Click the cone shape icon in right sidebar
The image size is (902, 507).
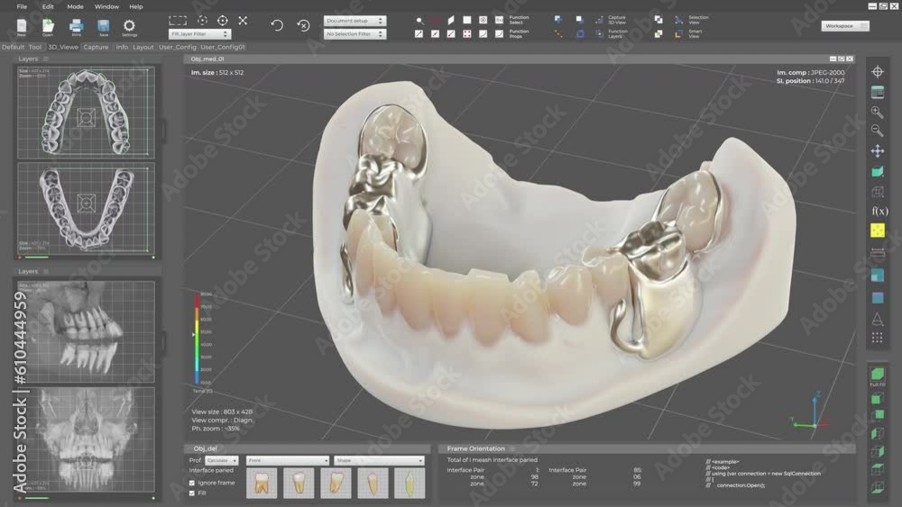[x=878, y=319]
